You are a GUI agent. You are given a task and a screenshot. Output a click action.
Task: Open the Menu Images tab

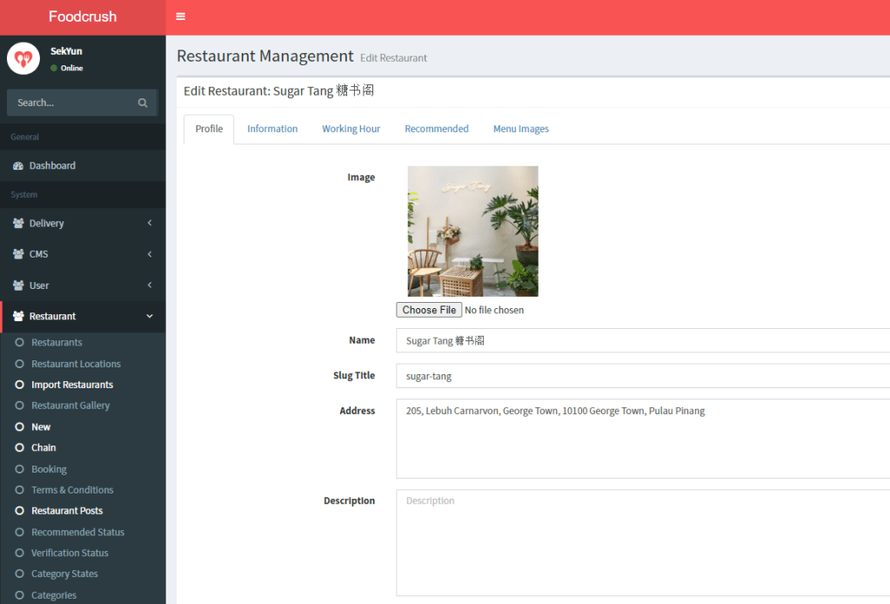(x=520, y=129)
